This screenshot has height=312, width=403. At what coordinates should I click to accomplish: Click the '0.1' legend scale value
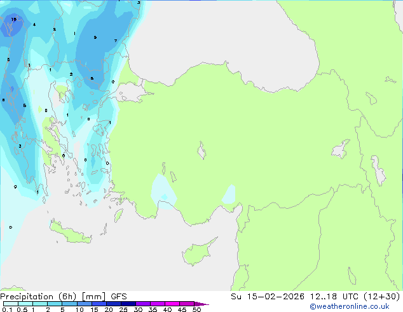(x=7, y=309)
